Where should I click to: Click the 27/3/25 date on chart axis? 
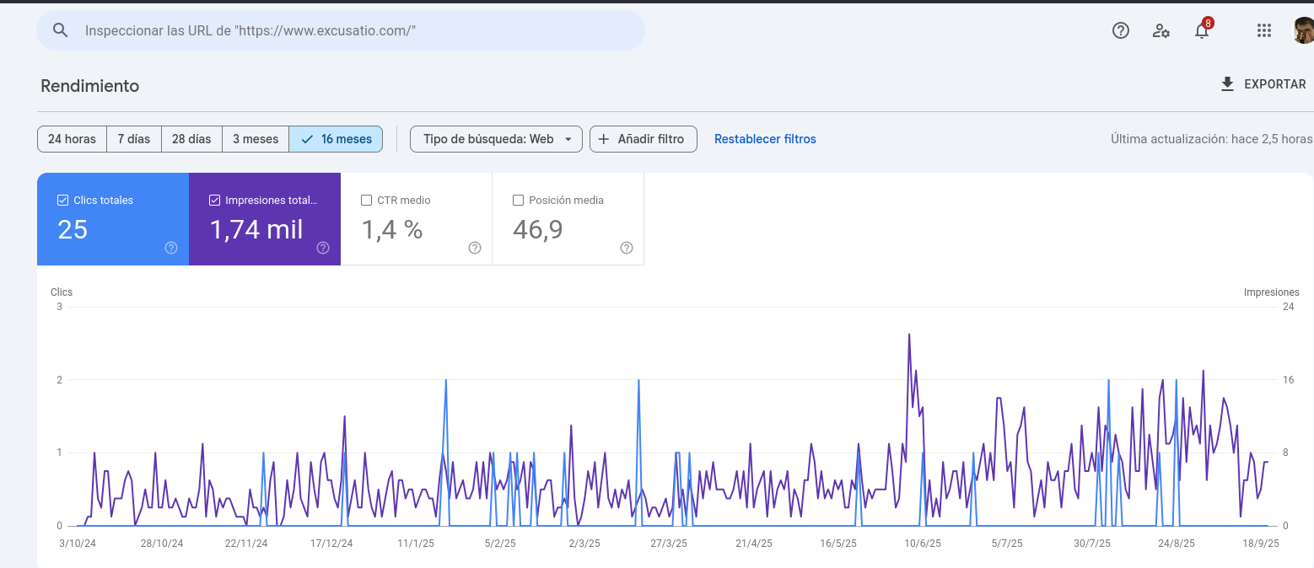[669, 544]
